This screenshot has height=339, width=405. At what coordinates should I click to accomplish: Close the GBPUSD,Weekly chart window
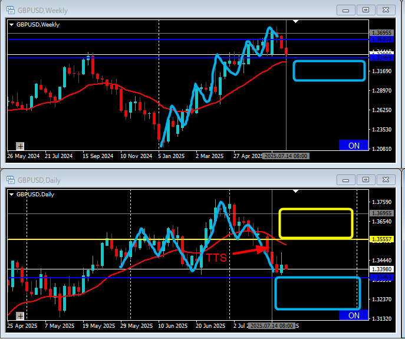pyautogui.click(x=386, y=10)
